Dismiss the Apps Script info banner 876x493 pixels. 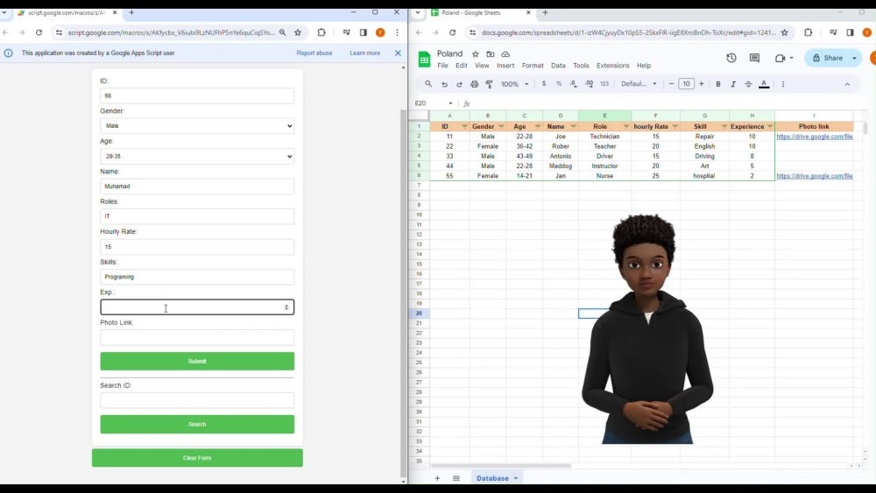tap(398, 53)
